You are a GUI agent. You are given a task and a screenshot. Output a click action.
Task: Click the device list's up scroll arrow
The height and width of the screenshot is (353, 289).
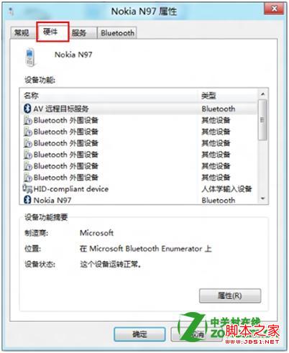click(263, 94)
